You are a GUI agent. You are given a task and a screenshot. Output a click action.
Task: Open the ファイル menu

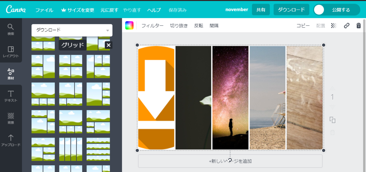pos(44,10)
